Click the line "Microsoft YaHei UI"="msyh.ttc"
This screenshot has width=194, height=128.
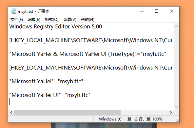(50, 95)
